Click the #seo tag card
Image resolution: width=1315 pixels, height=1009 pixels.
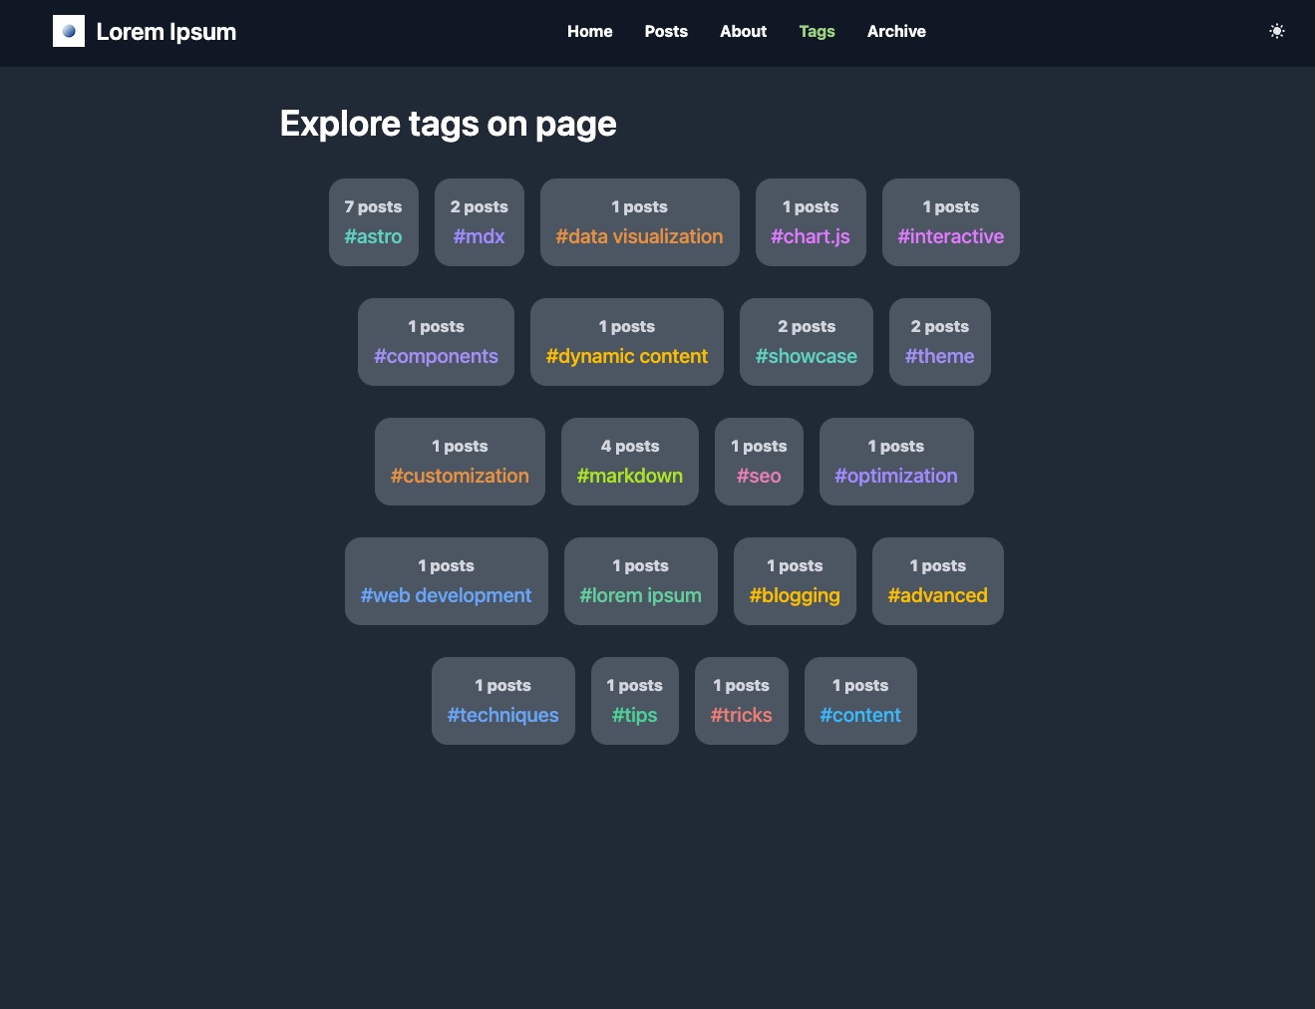pyautogui.click(x=759, y=462)
